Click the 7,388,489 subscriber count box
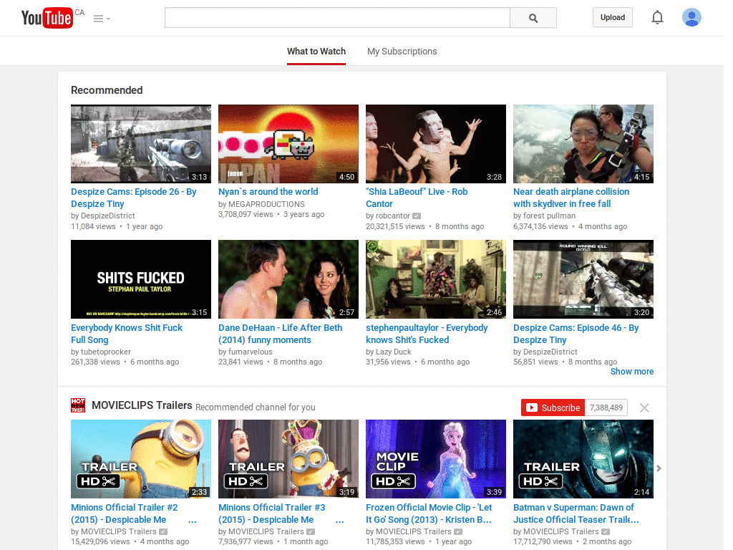 [x=605, y=407]
